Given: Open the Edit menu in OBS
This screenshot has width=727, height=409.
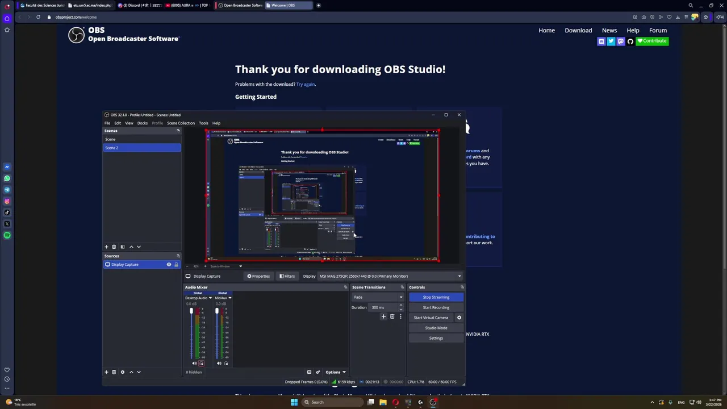Looking at the screenshot, I should 118,123.
